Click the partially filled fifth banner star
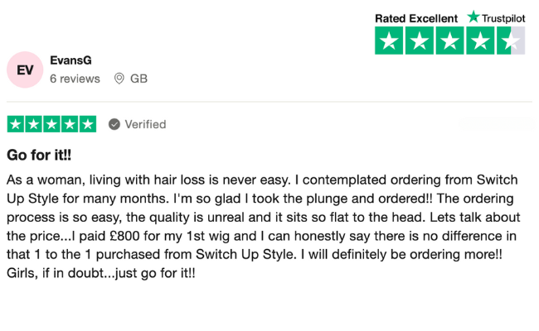Viewport: 539px width, 331px height. [x=511, y=41]
